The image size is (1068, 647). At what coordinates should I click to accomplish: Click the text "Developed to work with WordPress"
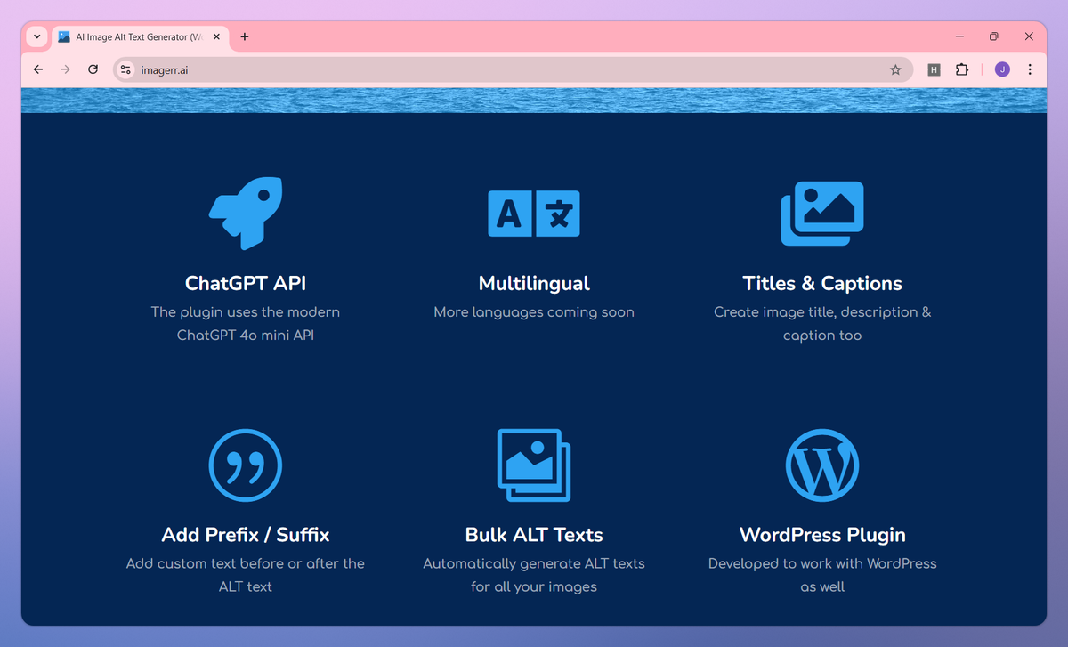coord(822,563)
